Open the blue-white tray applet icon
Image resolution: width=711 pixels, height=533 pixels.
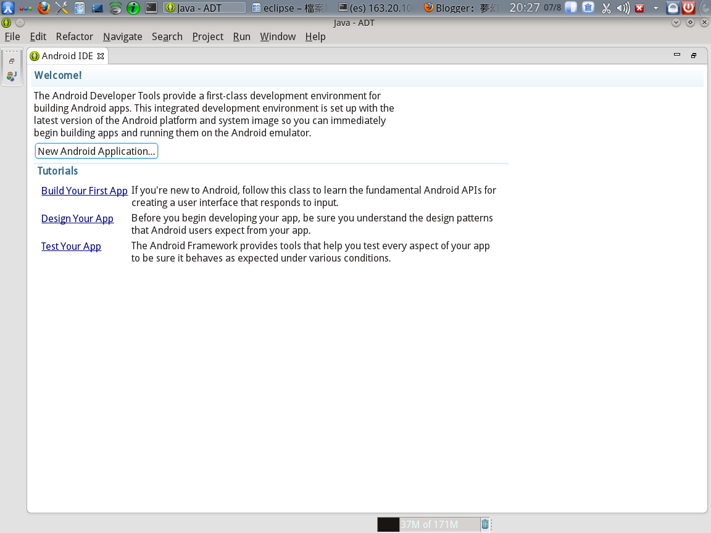coord(571,7)
